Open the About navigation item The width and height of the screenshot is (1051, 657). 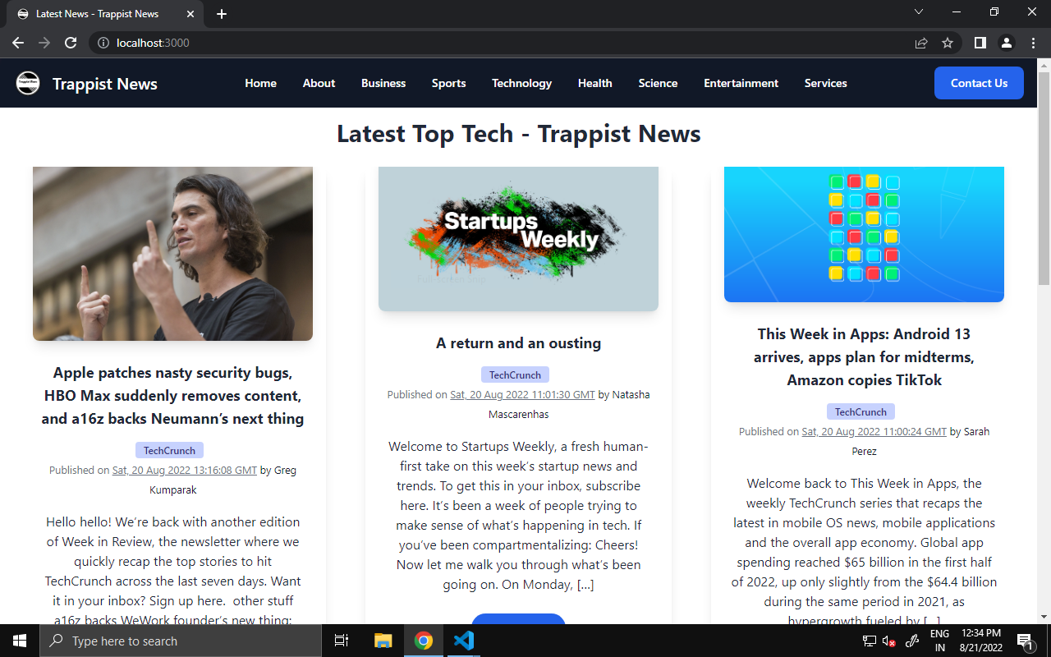tap(319, 83)
